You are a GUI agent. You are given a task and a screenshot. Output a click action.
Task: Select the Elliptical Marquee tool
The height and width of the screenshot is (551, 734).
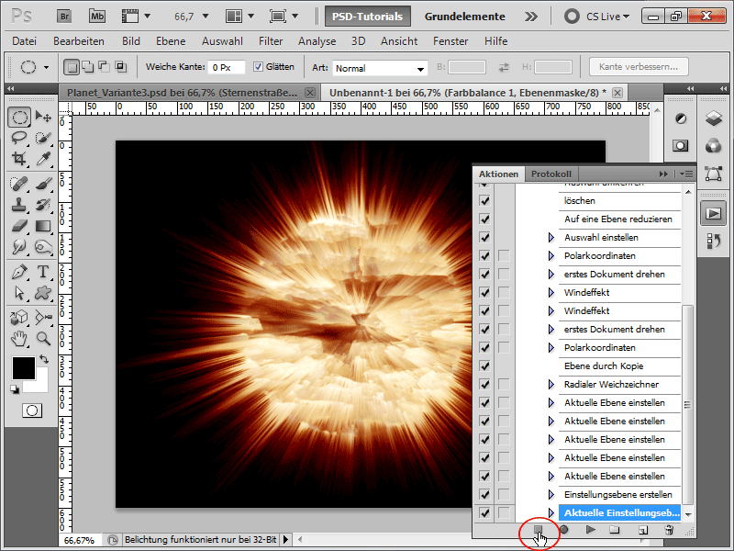[x=19, y=117]
